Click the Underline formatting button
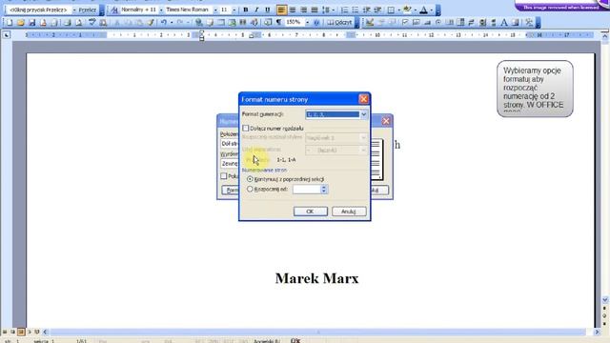610x343 pixels. 267,10
